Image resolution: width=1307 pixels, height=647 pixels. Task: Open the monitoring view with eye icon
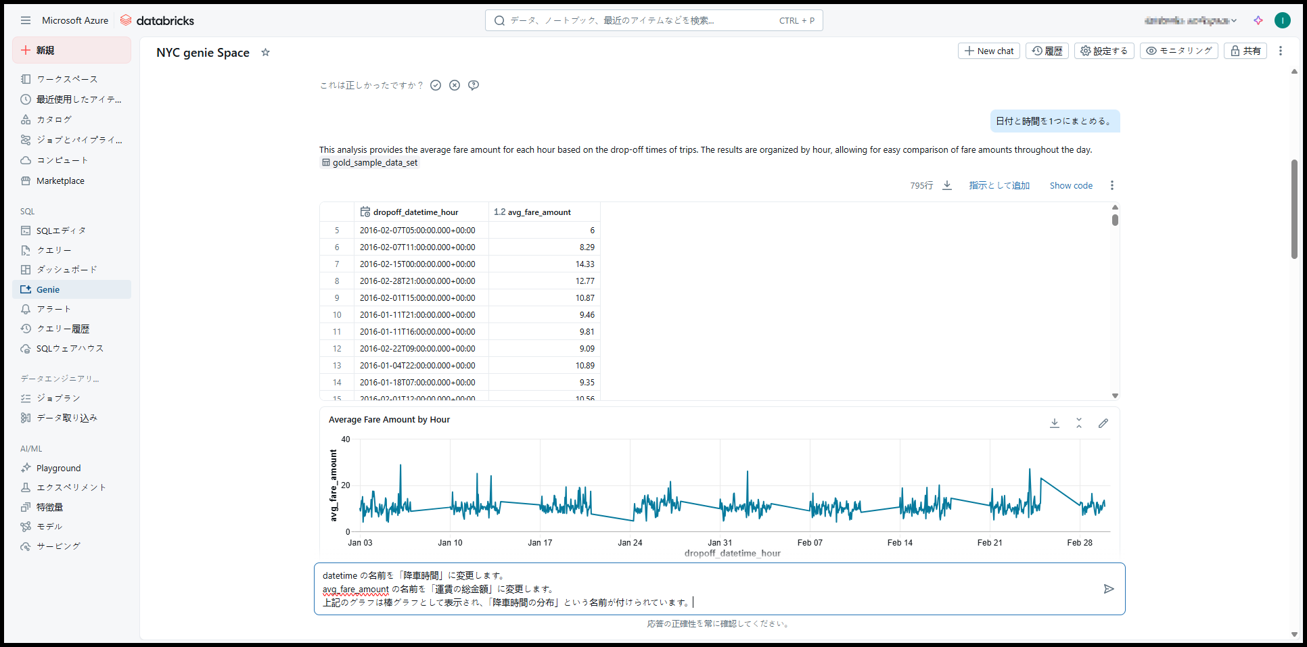pos(1178,51)
